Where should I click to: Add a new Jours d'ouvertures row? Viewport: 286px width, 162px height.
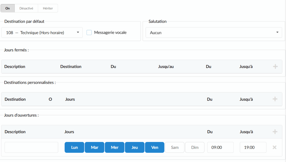pos(275,132)
